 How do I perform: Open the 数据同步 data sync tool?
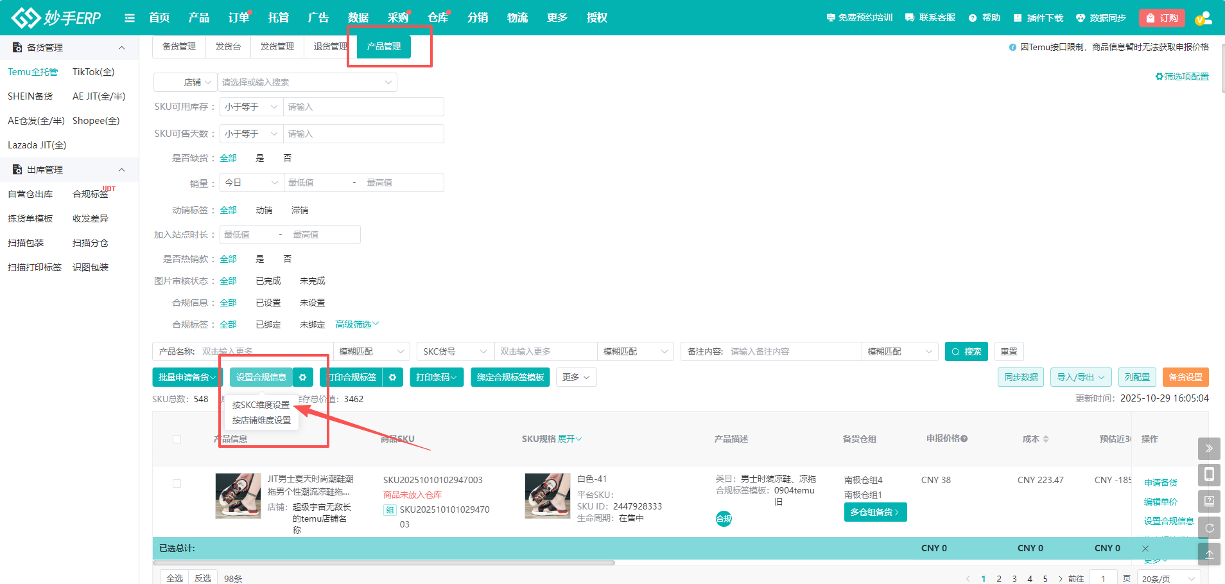(x=1102, y=17)
